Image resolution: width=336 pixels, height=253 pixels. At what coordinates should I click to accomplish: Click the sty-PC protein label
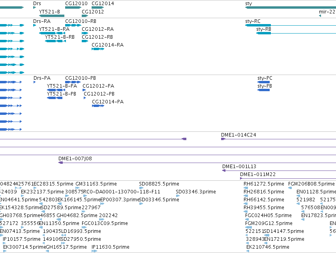click(x=265, y=78)
